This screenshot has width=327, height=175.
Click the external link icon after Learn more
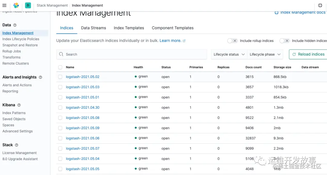point(184,41)
